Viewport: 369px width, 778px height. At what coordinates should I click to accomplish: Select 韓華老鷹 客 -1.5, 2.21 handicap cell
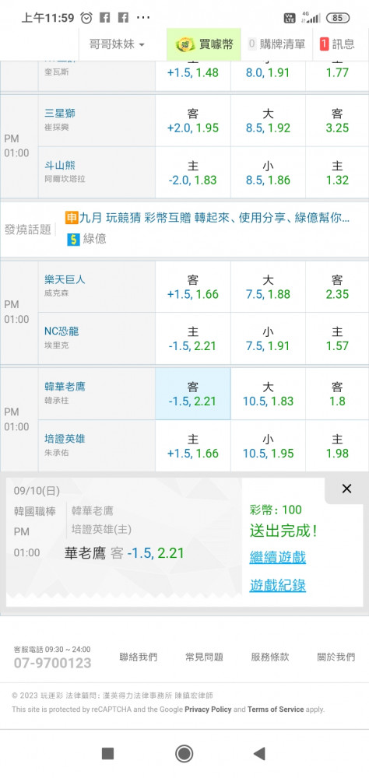[x=193, y=394]
